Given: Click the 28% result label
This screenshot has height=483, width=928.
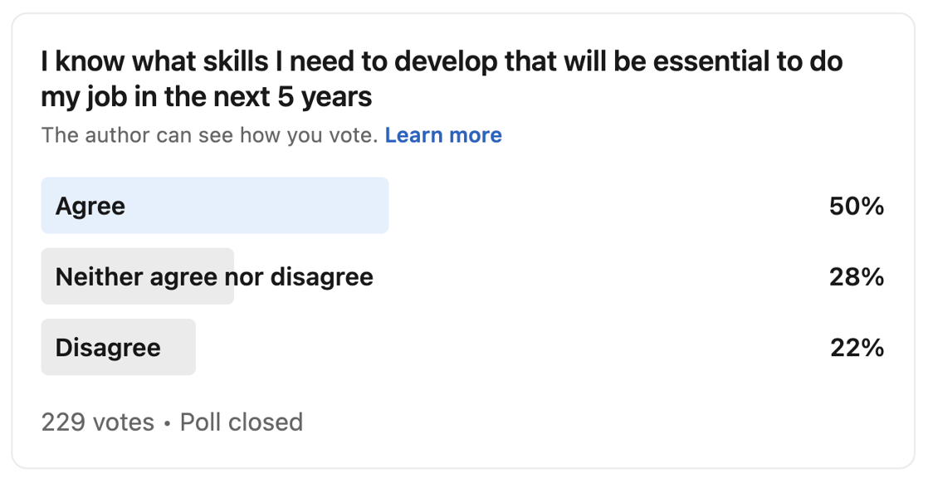Looking at the screenshot, I should pos(857,277).
